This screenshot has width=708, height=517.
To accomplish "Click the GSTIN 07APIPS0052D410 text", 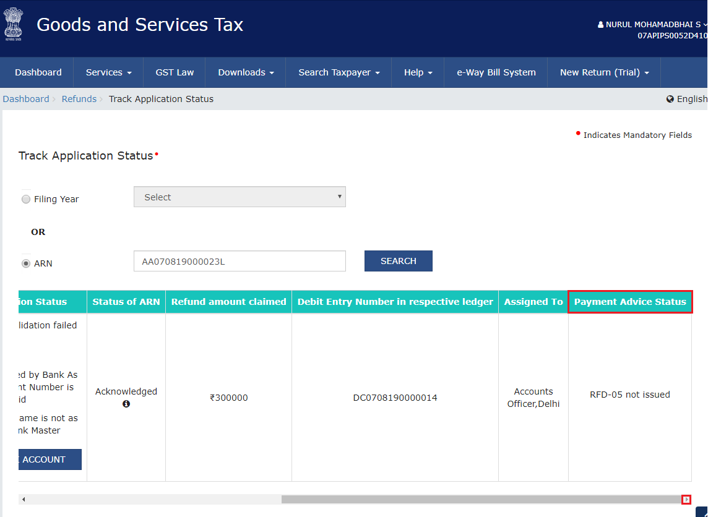I will (672, 36).
